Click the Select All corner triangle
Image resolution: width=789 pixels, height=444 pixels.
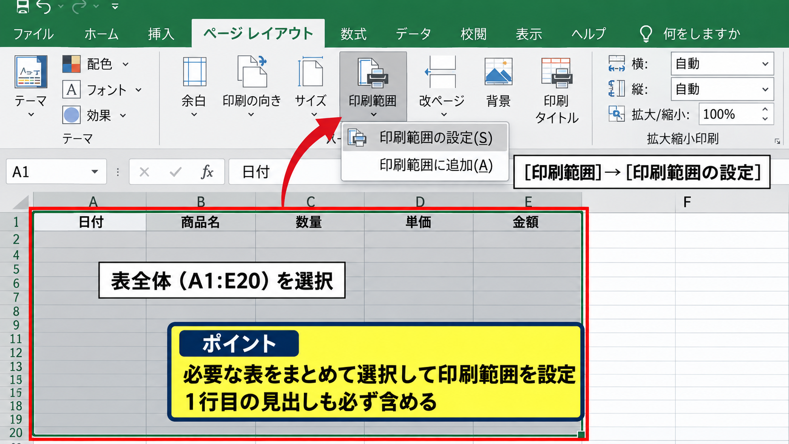point(21,202)
